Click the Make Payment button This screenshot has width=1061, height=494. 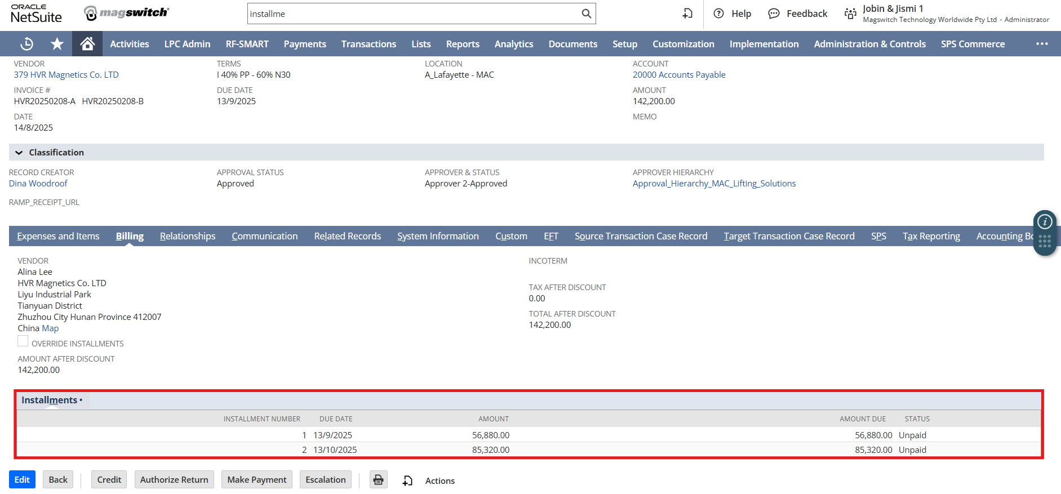click(256, 480)
